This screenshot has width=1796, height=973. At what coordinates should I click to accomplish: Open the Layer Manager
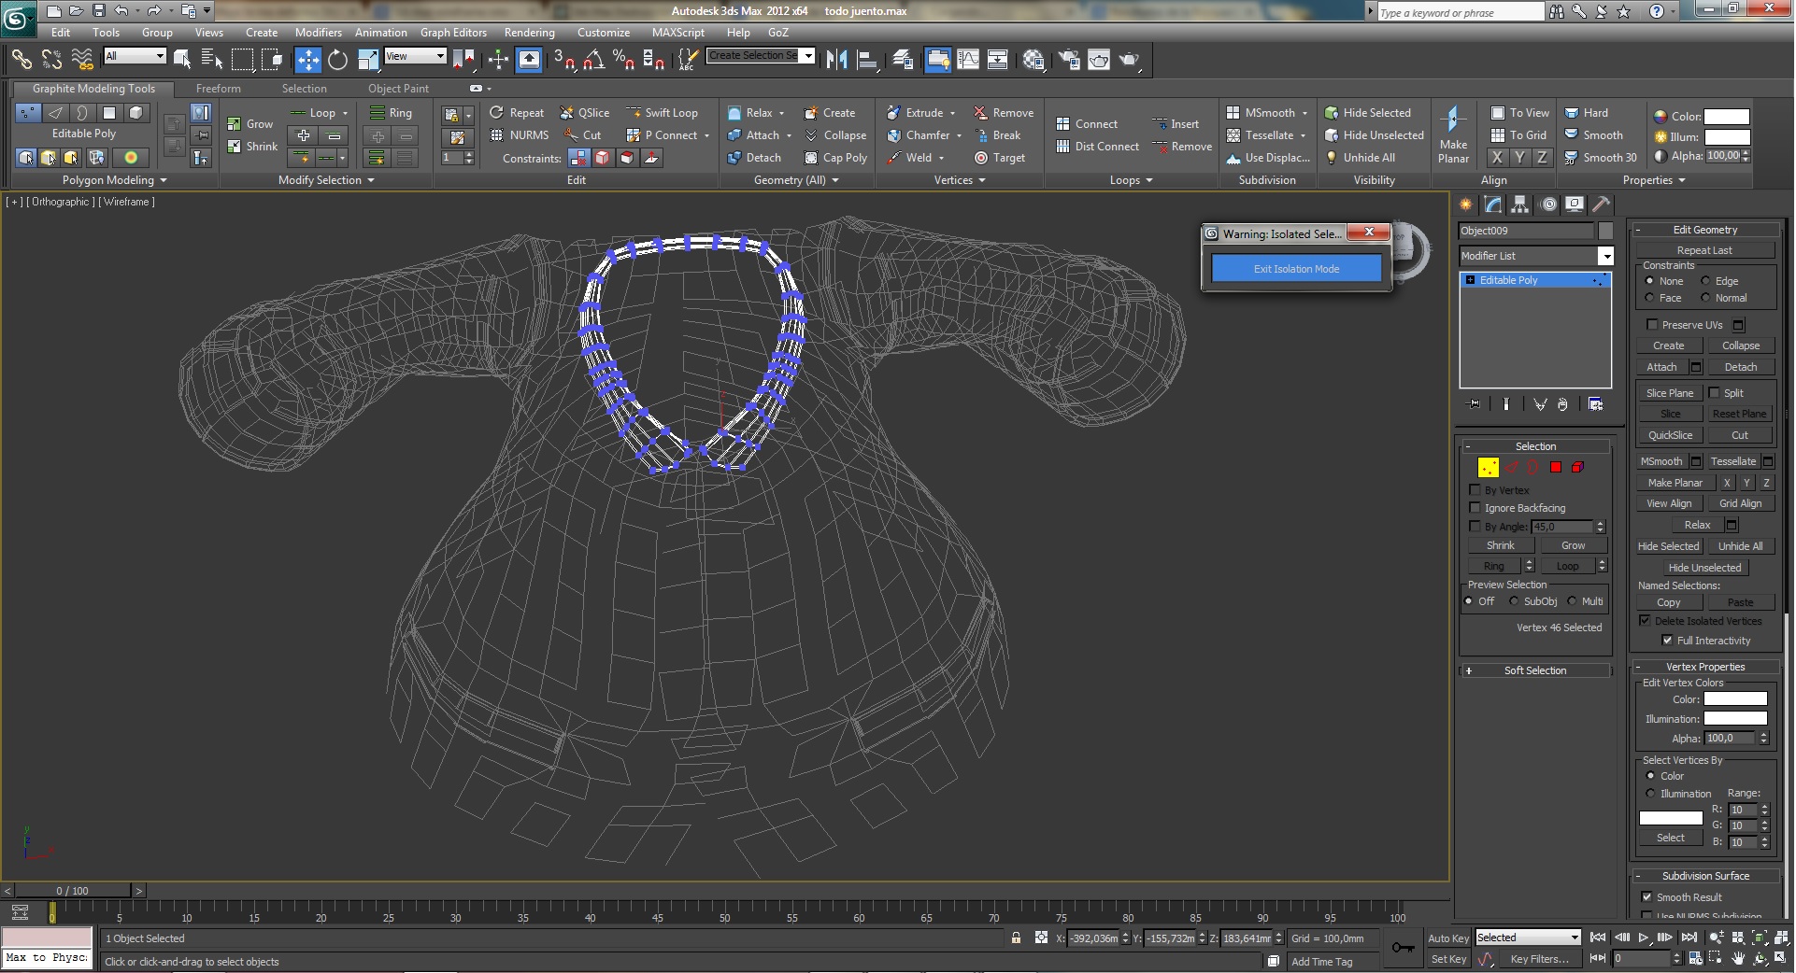[903, 60]
